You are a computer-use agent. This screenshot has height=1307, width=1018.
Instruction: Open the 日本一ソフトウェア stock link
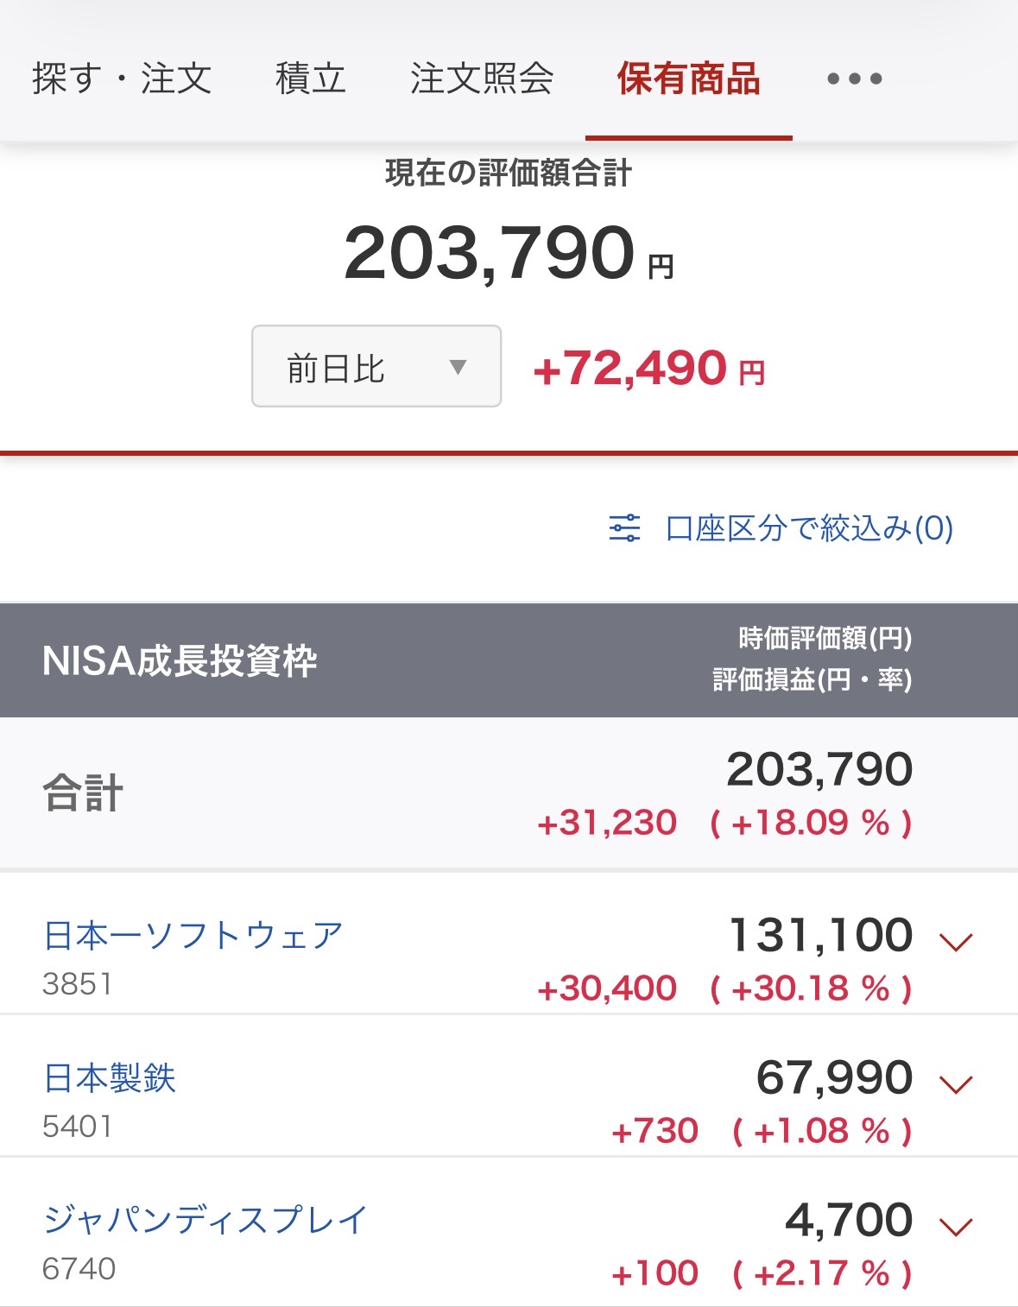(x=193, y=936)
